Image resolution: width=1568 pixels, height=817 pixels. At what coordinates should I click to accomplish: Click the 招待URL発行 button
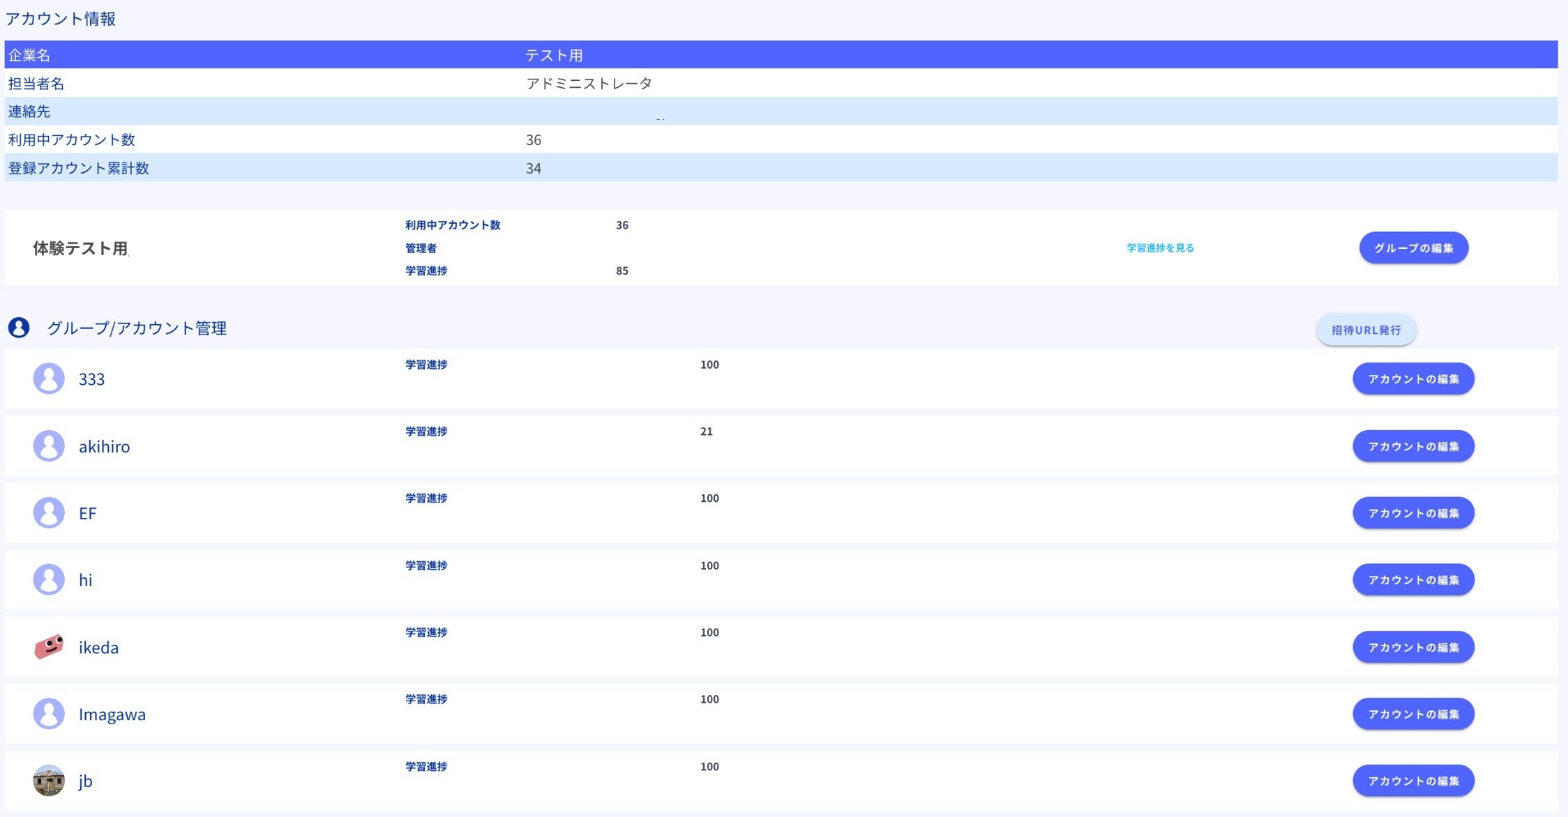click(1366, 330)
